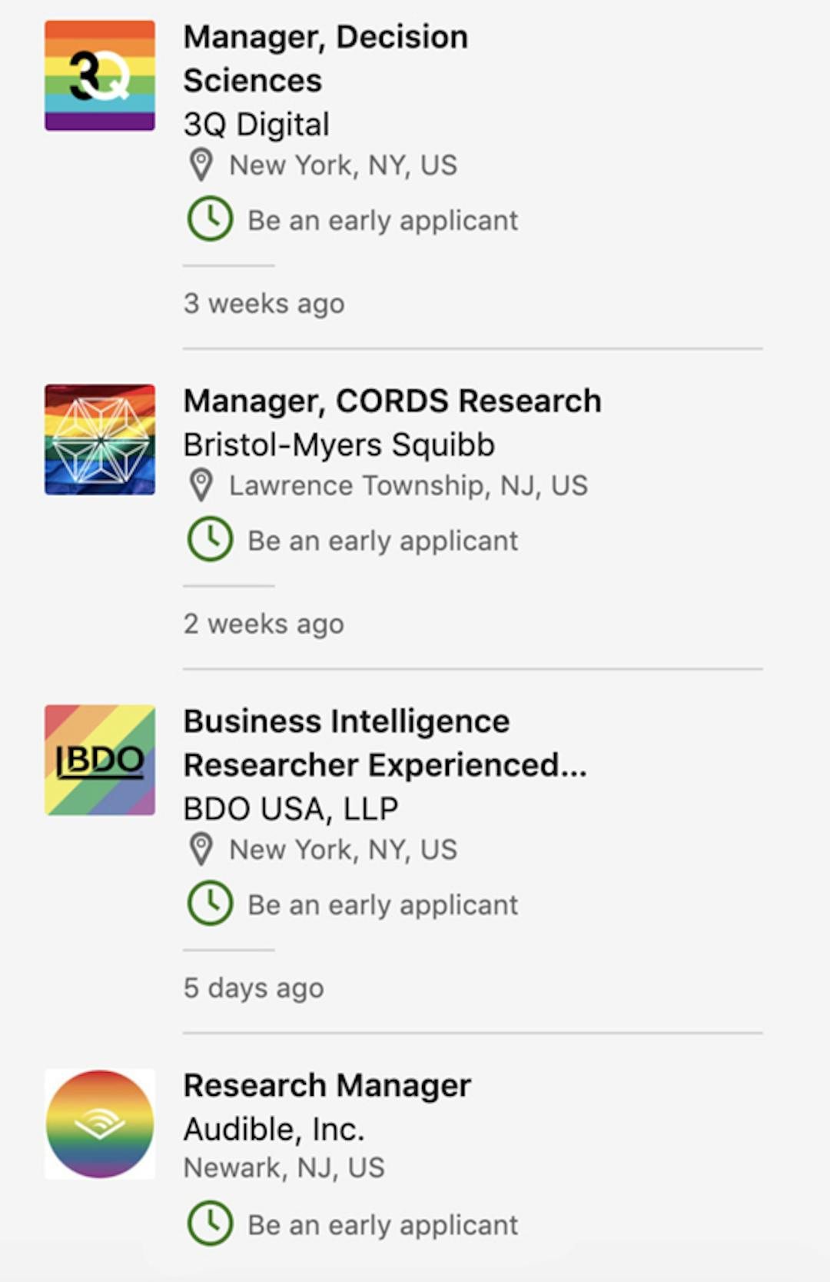Image resolution: width=830 pixels, height=1282 pixels.
Task: Open the Manager, Decision Sciences job
Action: 325,58
